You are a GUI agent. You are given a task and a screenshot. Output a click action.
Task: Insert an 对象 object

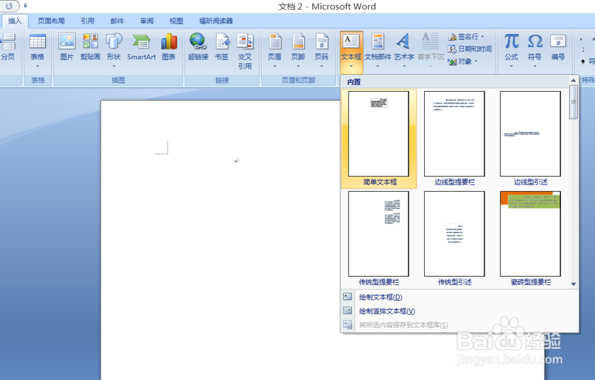pyautogui.click(x=460, y=61)
